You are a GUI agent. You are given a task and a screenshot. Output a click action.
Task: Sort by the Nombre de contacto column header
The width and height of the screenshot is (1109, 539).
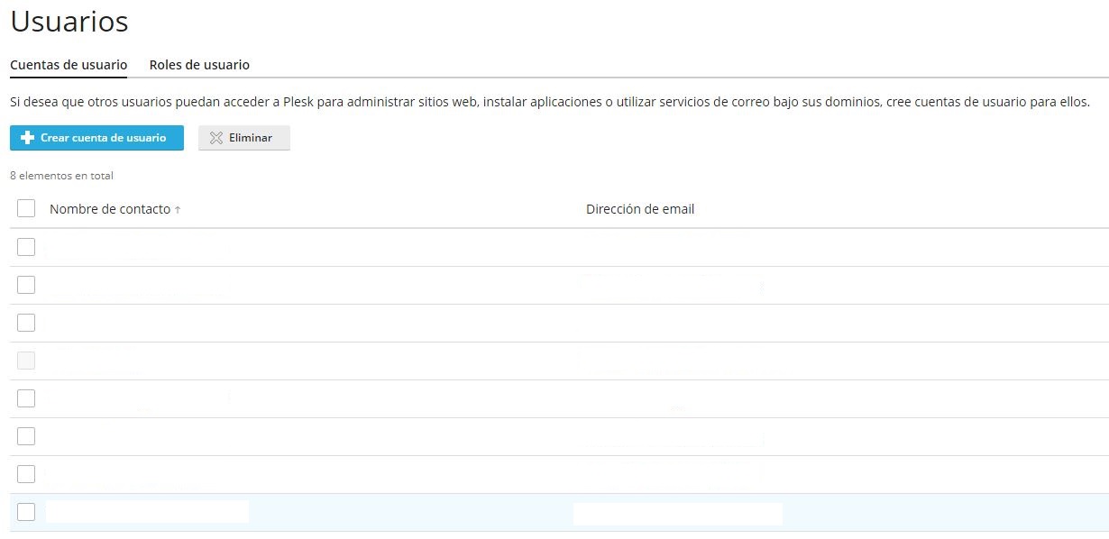109,209
